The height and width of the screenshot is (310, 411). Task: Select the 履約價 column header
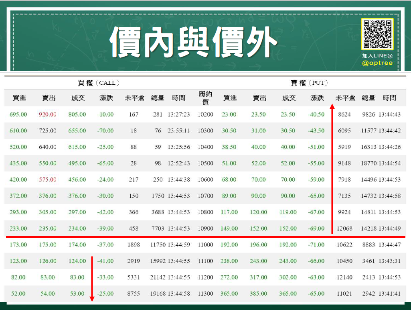point(205,98)
